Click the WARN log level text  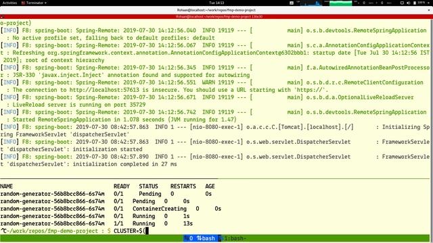[x=208, y=82]
